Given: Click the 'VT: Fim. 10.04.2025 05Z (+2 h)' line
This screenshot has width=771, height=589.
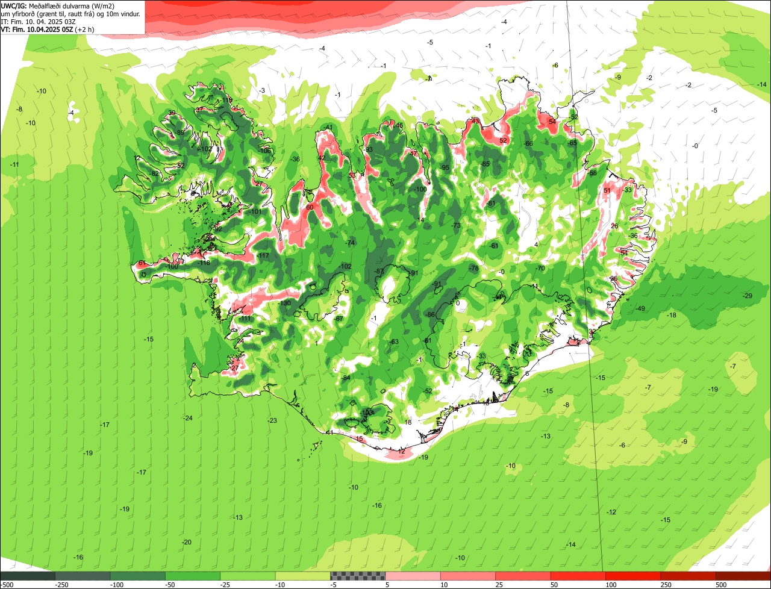Looking at the screenshot, I should pos(48,29).
